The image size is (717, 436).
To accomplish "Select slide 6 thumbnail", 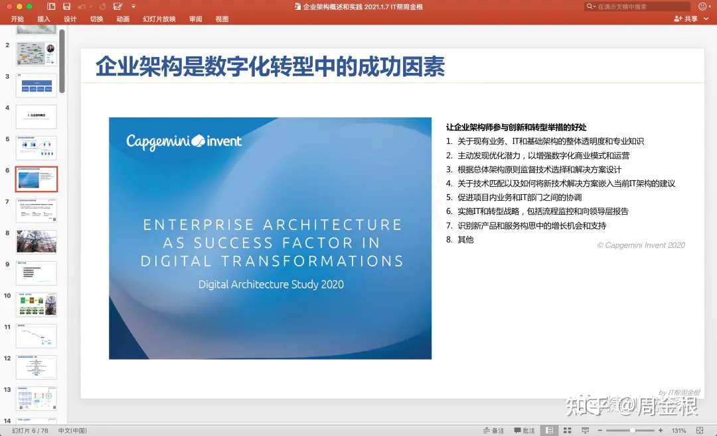I will tap(37, 179).
